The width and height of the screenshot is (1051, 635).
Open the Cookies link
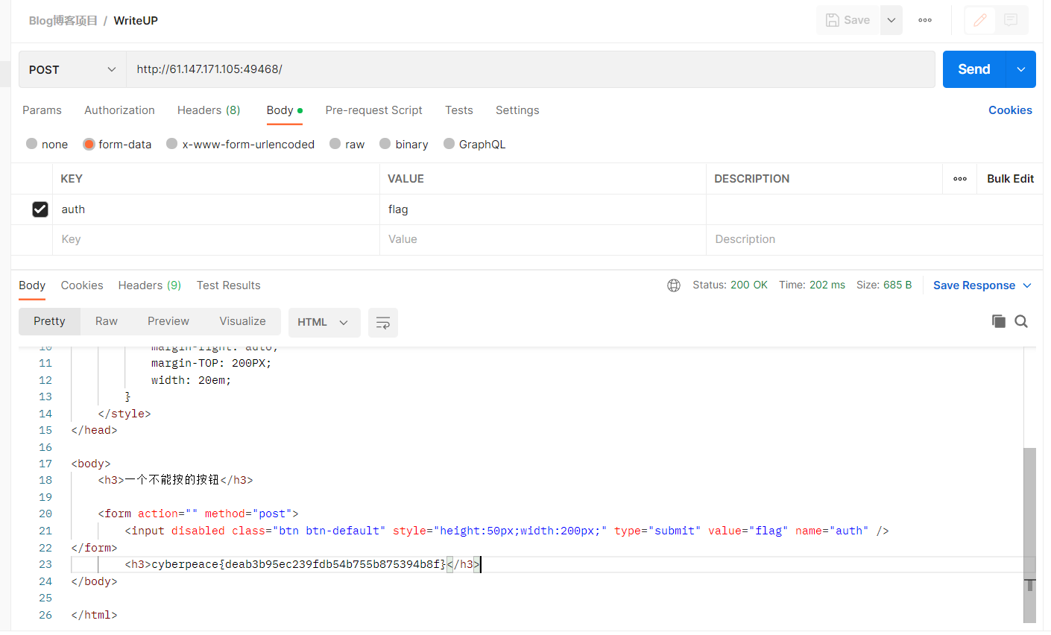[1010, 110]
